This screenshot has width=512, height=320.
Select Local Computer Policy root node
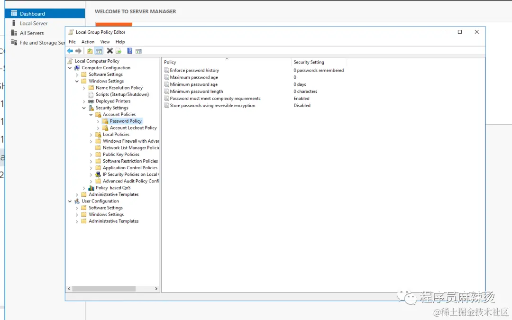[x=97, y=61]
